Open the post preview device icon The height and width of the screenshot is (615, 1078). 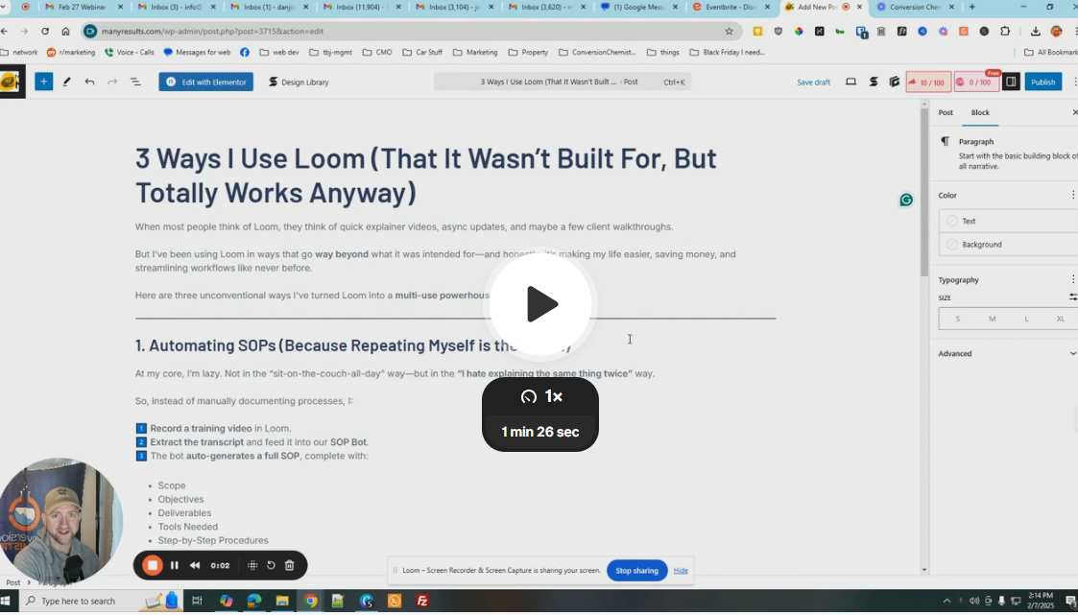coord(850,82)
